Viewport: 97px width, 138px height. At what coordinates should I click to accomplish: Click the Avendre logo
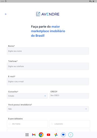(48, 14)
